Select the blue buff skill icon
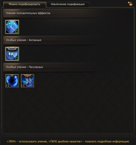Image resolution: width=136 pixels, height=145 pixels. pos(12,27)
